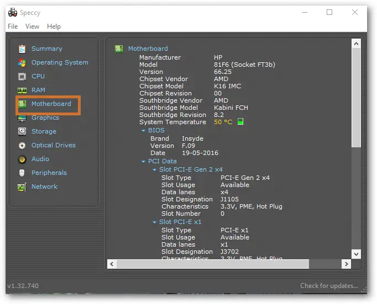Click version number v1.32.740
Viewport: 377px width, 304px height.
pos(23,286)
